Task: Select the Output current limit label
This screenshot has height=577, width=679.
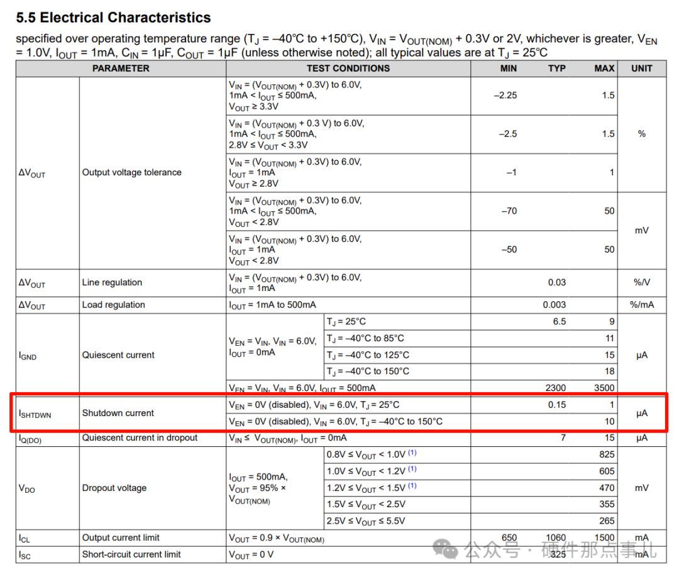Action: click(121, 537)
